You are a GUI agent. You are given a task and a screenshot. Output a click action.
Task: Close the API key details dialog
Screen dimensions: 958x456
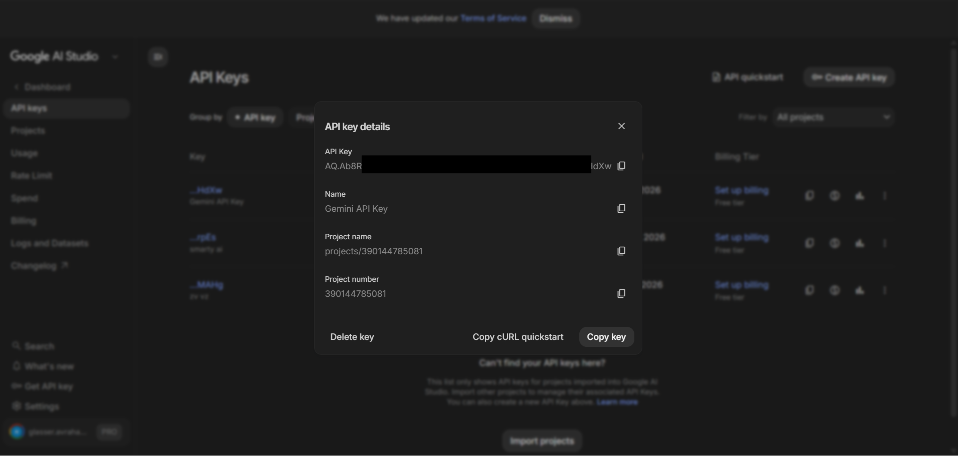(x=621, y=126)
